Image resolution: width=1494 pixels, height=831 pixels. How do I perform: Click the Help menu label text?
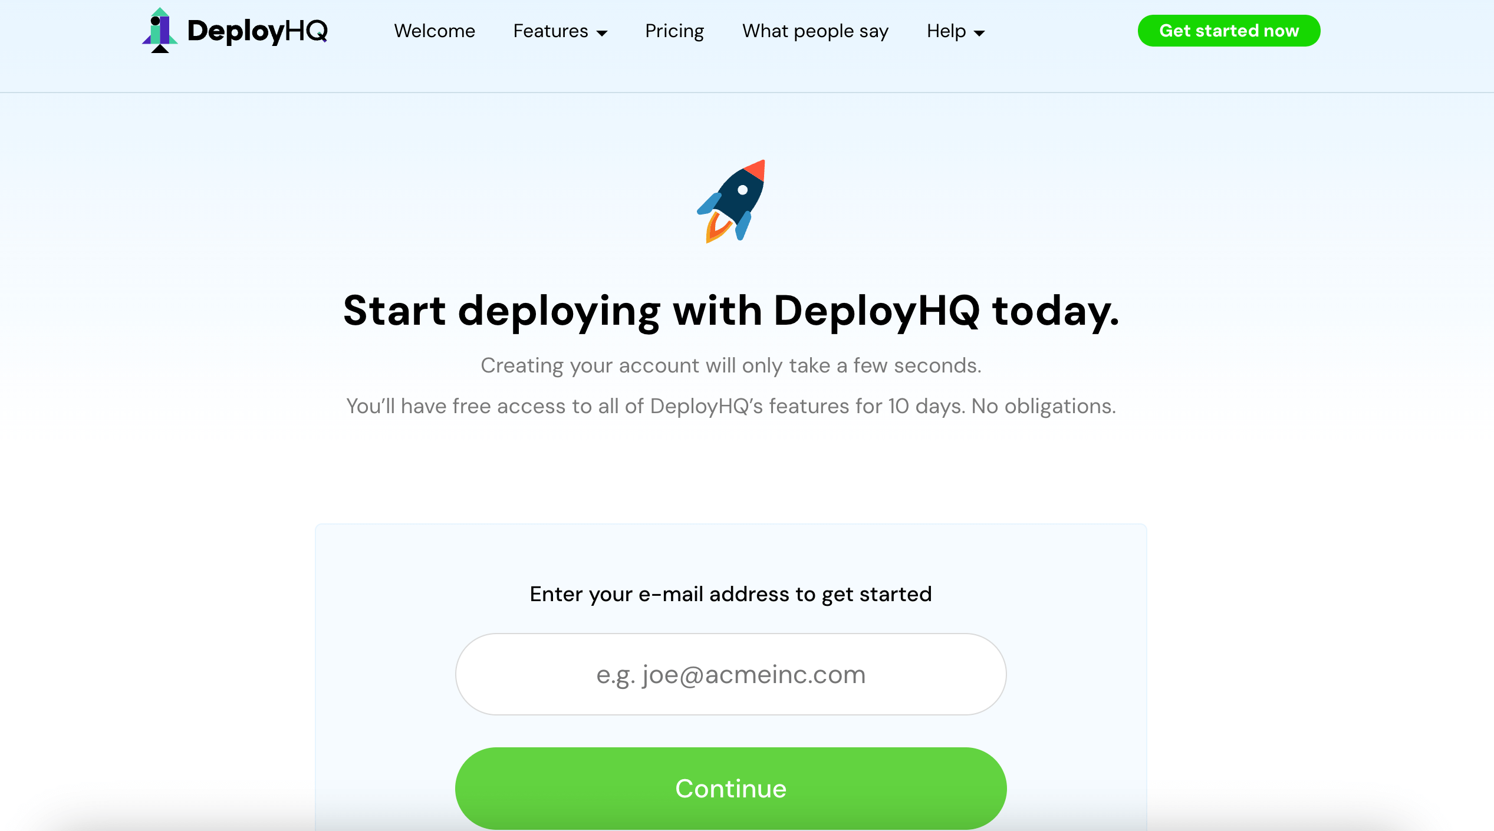tap(946, 31)
